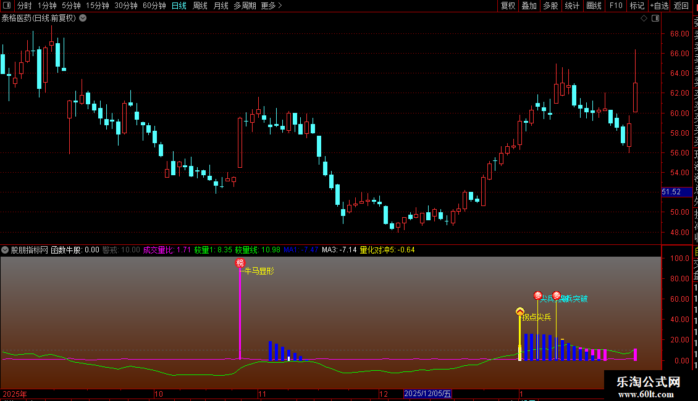Click the 量化对冲5: -0.64 value
The height and width of the screenshot is (401, 698).
pos(387,250)
